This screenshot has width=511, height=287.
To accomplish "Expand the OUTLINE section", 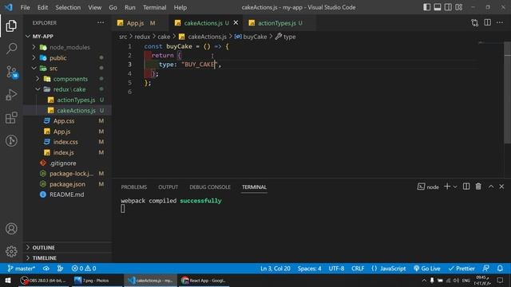I will point(68,247).
